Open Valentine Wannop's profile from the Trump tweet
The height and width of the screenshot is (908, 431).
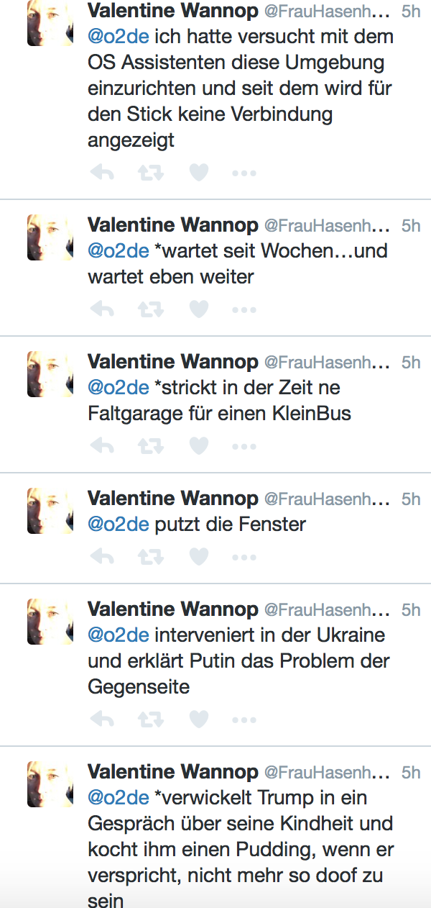[x=172, y=772]
